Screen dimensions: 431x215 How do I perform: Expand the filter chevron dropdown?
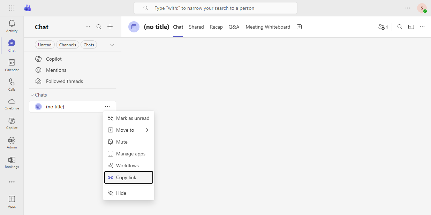(x=112, y=45)
